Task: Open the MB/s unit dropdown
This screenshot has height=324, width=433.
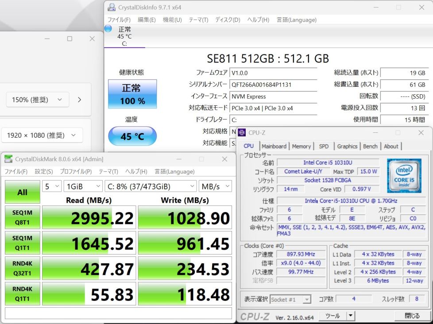Action: [x=215, y=186]
